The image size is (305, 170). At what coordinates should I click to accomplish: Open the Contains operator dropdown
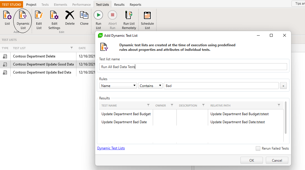pos(150,86)
